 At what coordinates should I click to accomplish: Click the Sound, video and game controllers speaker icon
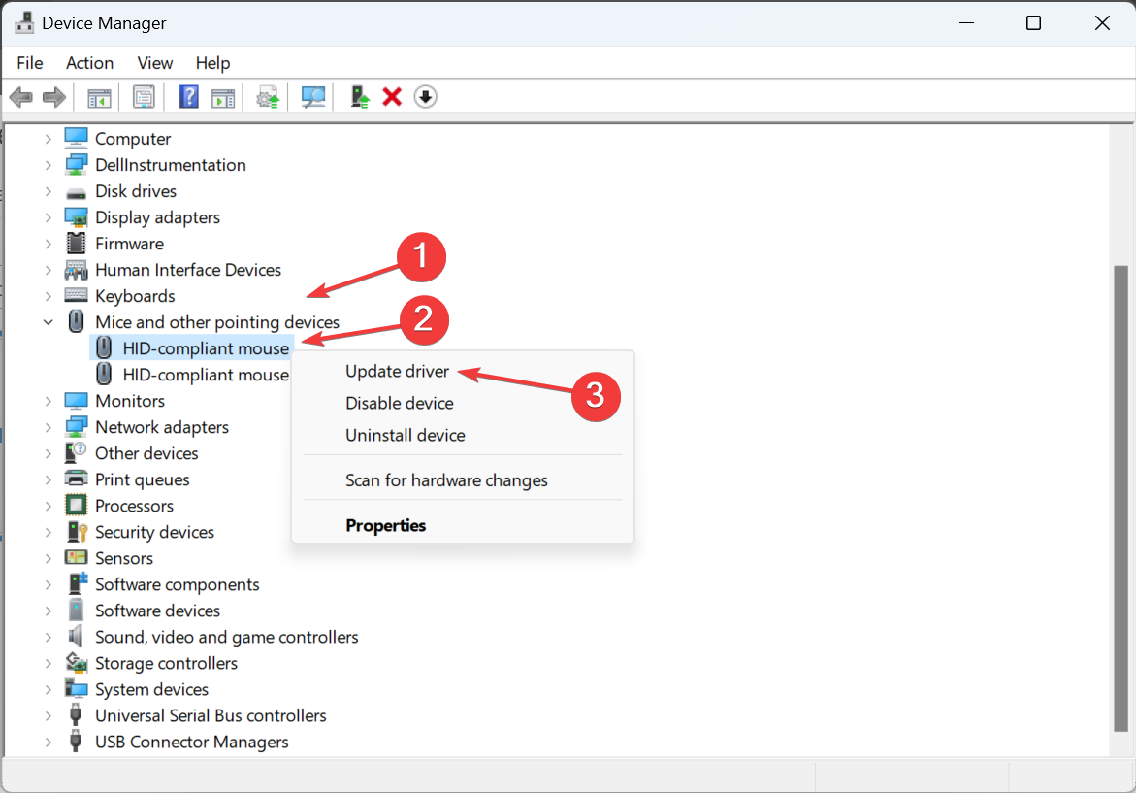[76, 636]
